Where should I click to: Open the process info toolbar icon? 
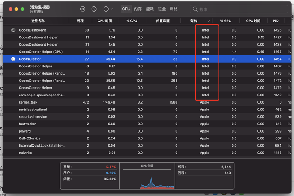pyautogui.click(x=94, y=9)
